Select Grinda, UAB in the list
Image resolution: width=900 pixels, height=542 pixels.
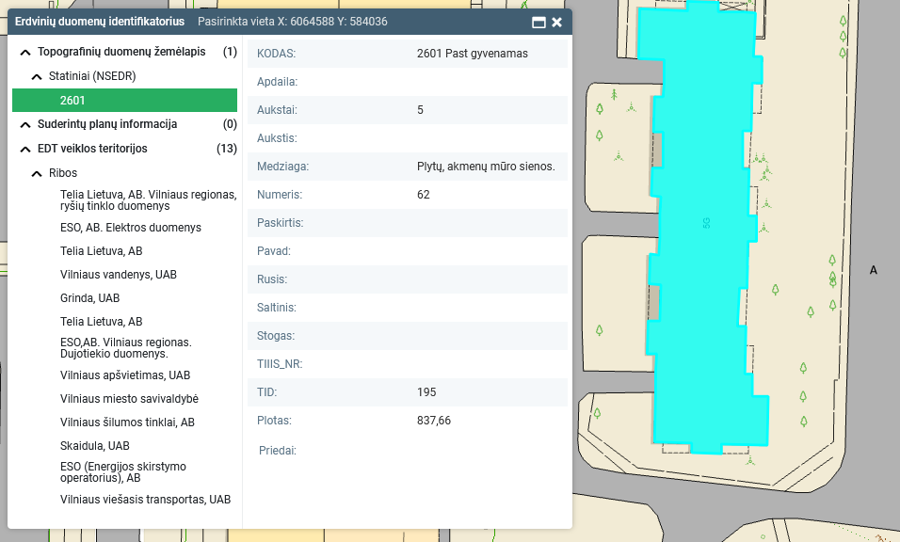pyautogui.click(x=89, y=298)
